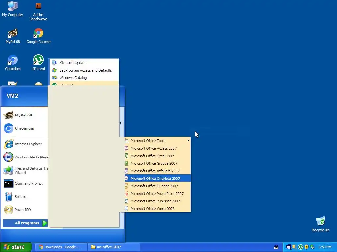Open the on-screen keyboard taskbar icon
Image resolution: width=337 pixels, height=252 pixels.
pos(276,247)
